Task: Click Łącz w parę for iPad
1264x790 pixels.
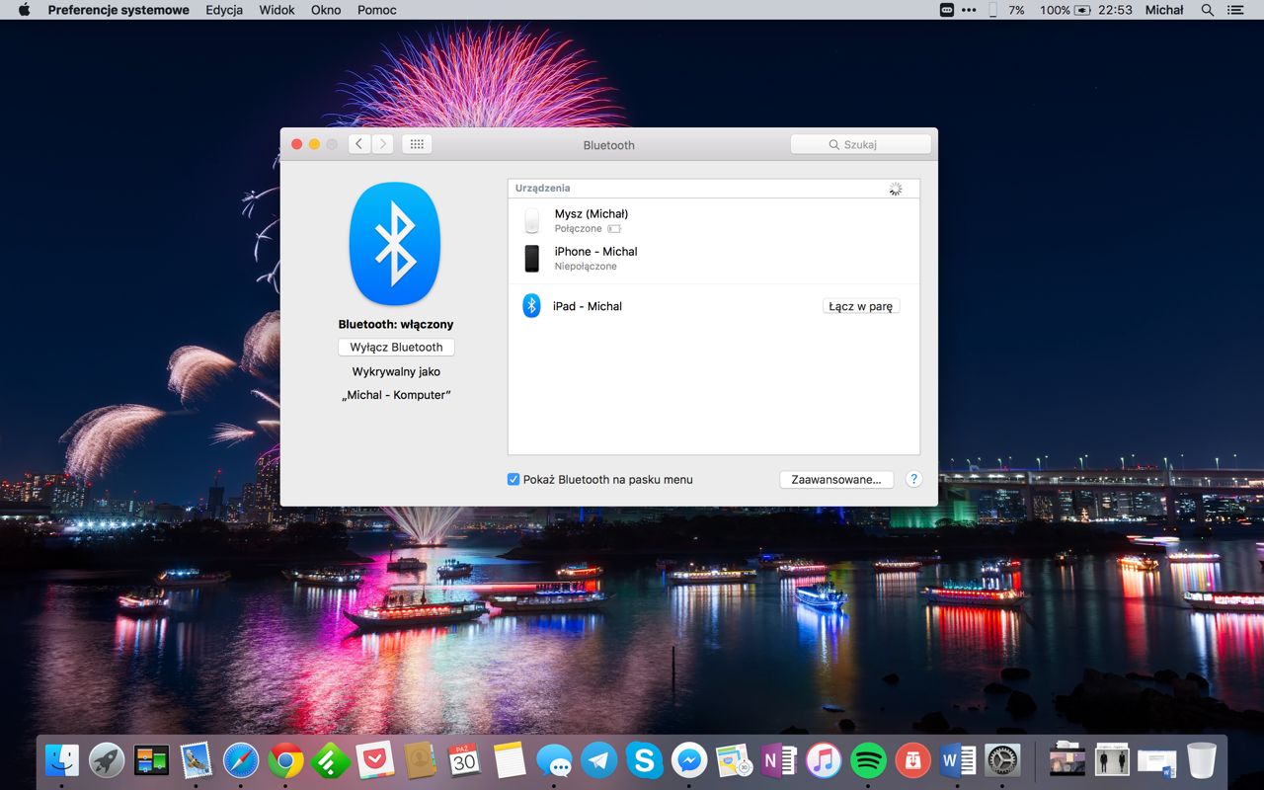Action: (861, 306)
